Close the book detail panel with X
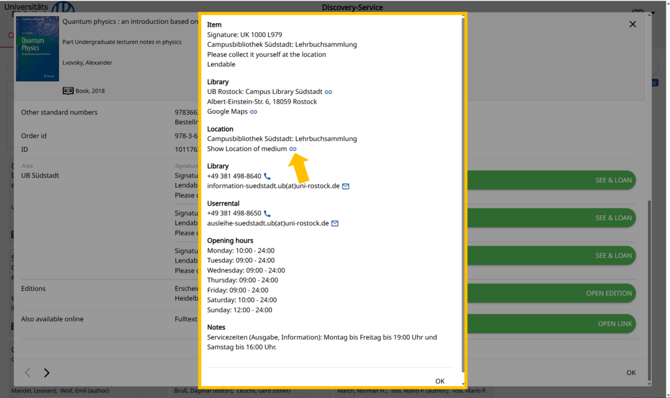 [x=633, y=24]
